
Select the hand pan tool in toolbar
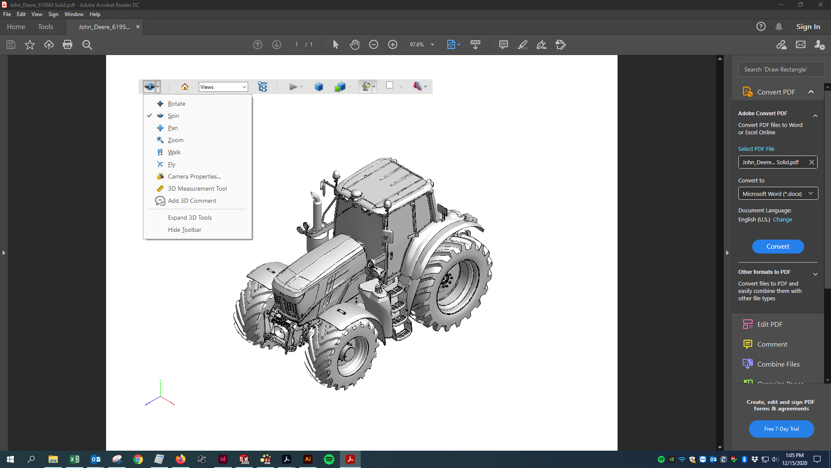tap(355, 45)
